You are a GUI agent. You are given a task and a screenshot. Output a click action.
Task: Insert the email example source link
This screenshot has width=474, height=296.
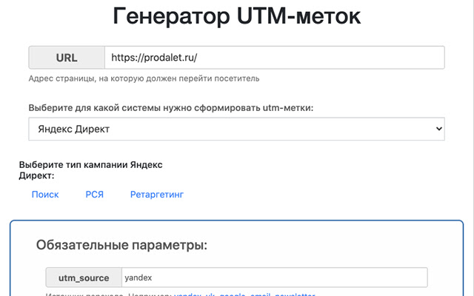260,295
